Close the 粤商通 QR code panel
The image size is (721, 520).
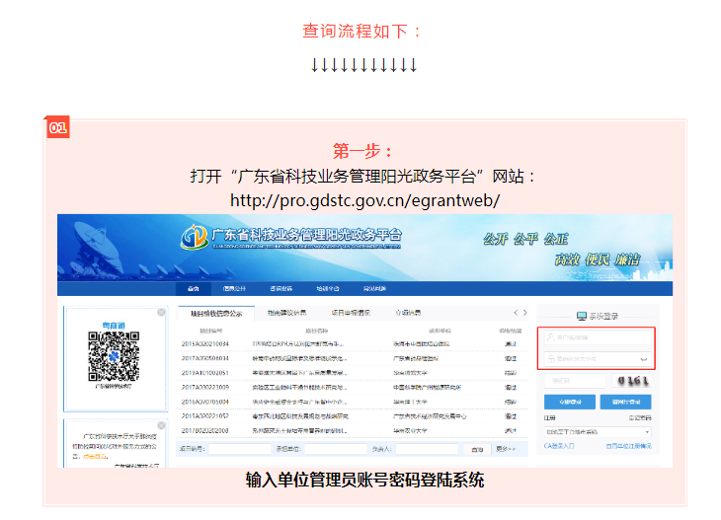161,313
